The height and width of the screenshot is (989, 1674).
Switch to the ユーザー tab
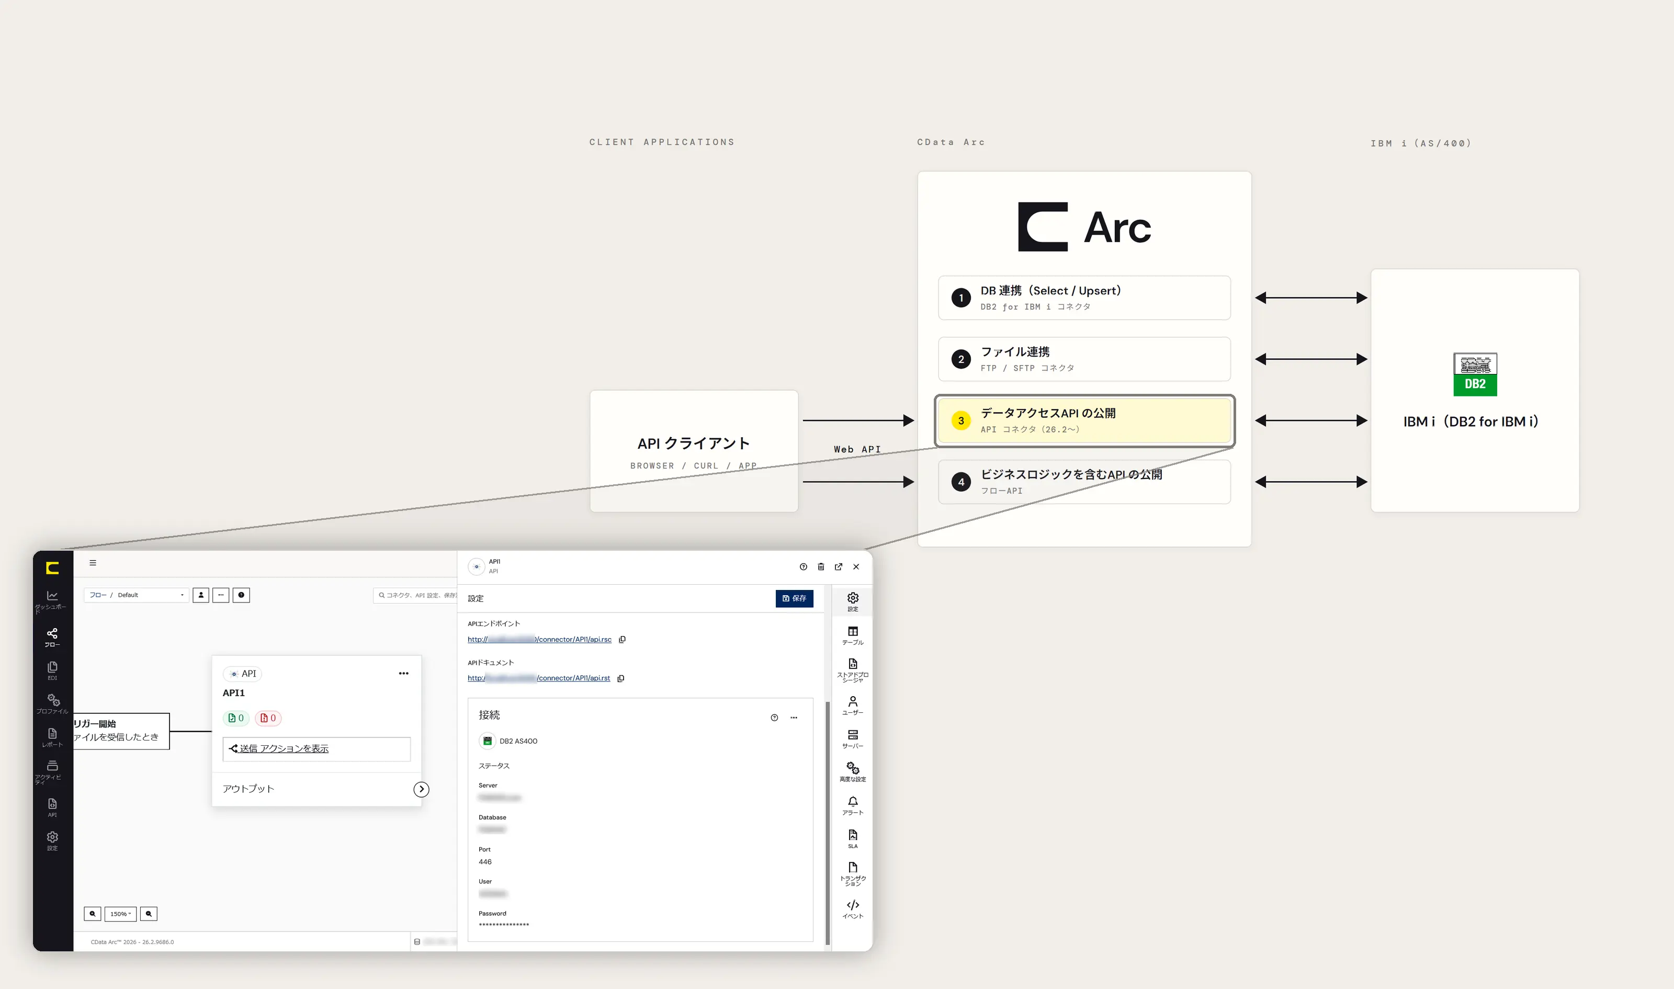(853, 705)
